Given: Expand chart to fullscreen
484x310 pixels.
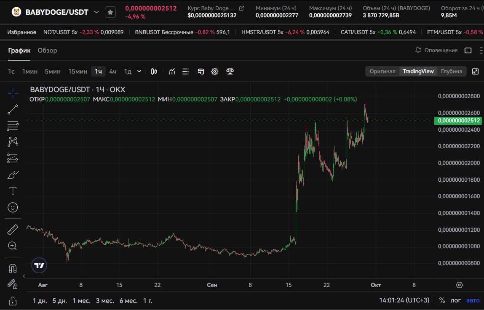Looking at the screenshot, I should point(475,72).
